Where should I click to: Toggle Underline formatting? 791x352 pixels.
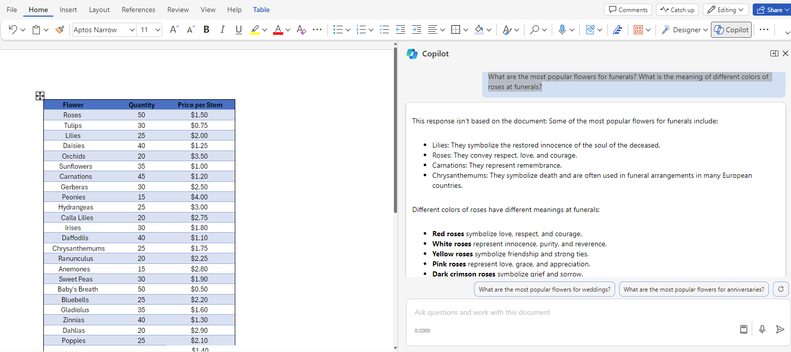tap(239, 30)
